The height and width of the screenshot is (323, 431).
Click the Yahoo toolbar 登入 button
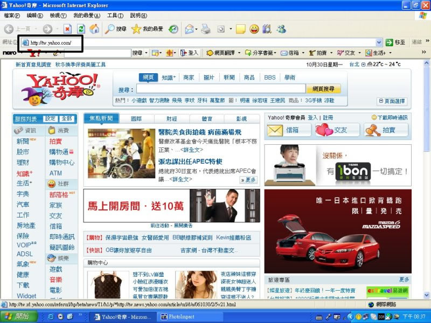click(x=189, y=53)
